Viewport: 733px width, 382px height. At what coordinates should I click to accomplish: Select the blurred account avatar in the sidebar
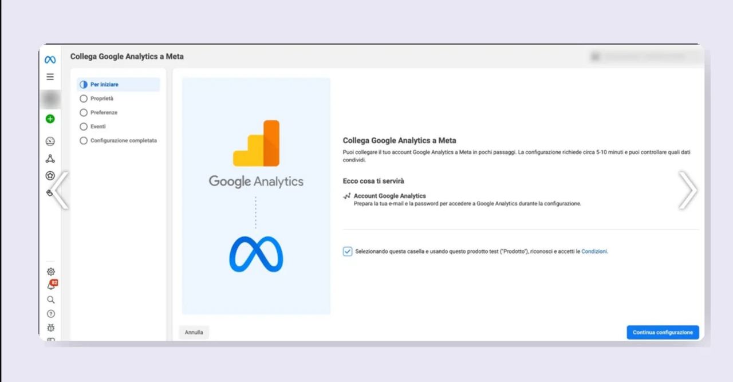pos(50,99)
